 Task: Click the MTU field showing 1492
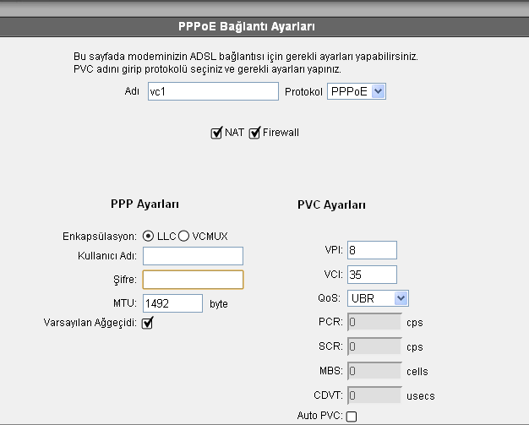[172, 303]
